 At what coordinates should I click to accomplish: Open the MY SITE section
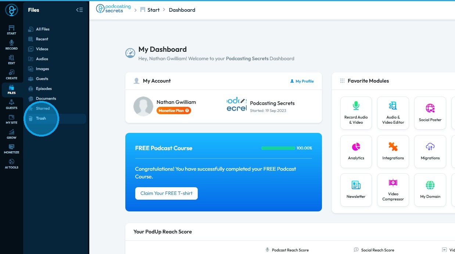pos(11,119)
